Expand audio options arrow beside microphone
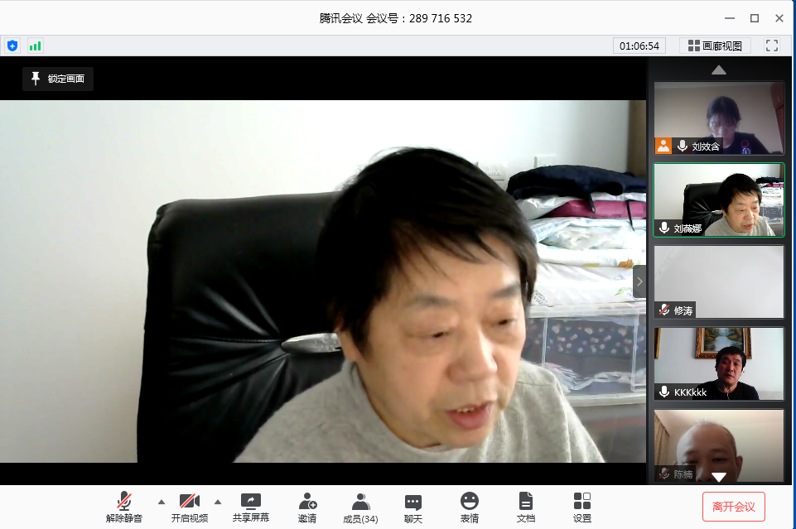The height and width of the screenshot is (529, 796). [161, 502]
